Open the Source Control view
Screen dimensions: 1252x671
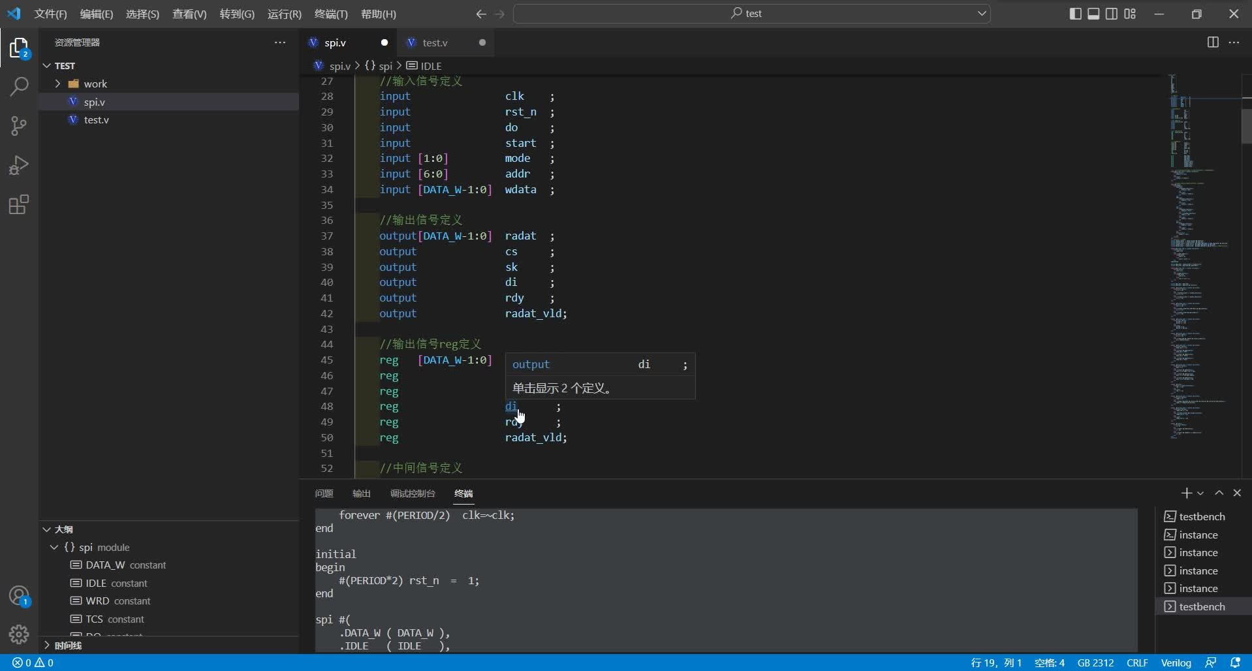(19, 126)
